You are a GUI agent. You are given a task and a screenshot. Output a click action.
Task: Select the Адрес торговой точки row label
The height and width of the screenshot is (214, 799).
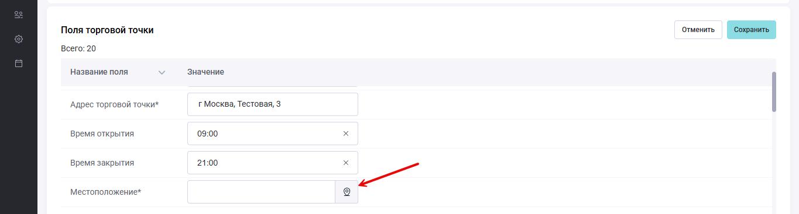point(114,104)
